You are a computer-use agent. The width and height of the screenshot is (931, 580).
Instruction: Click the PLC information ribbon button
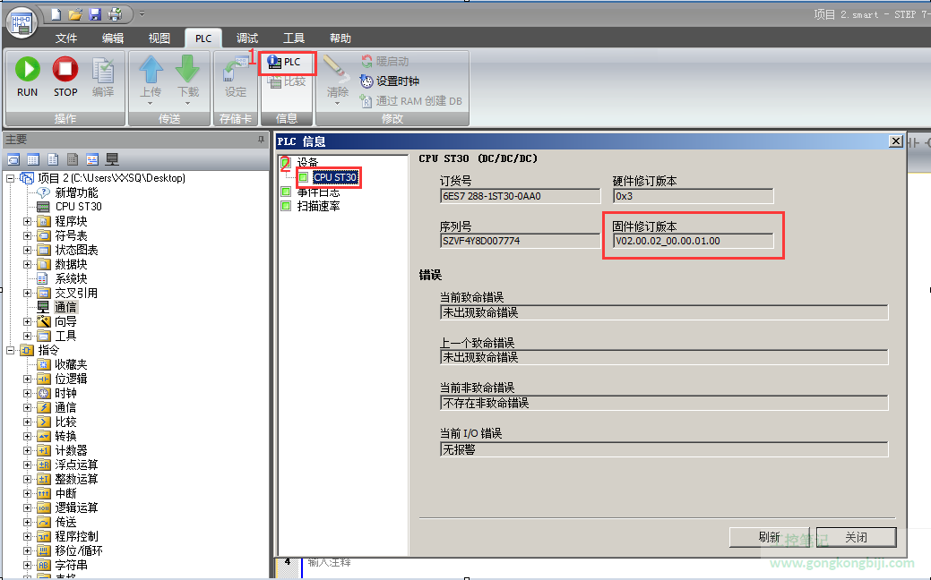coord(286,62)
